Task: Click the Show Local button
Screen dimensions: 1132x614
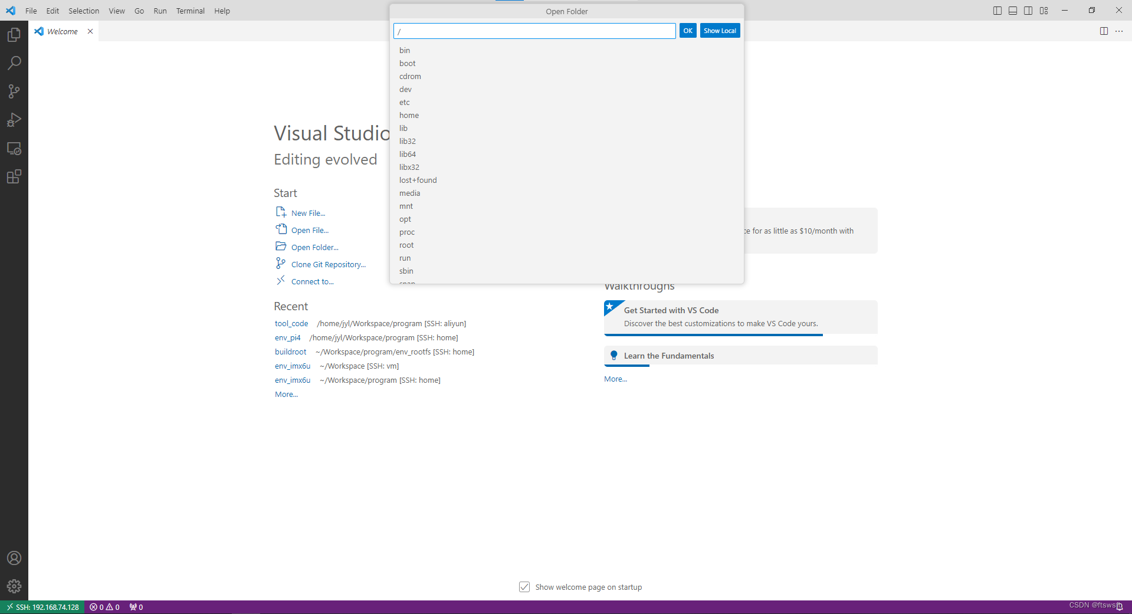Action: click(720, 31)
